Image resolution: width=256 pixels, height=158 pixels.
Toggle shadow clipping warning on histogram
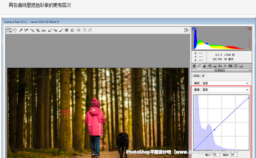coord(194,28)
